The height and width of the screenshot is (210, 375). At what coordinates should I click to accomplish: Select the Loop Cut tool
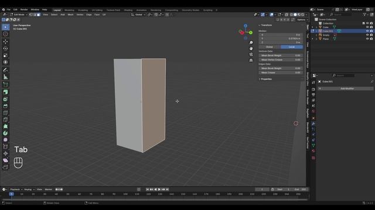tap(5, 113)
